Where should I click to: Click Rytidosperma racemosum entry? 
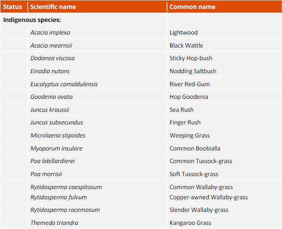[65, 210]
